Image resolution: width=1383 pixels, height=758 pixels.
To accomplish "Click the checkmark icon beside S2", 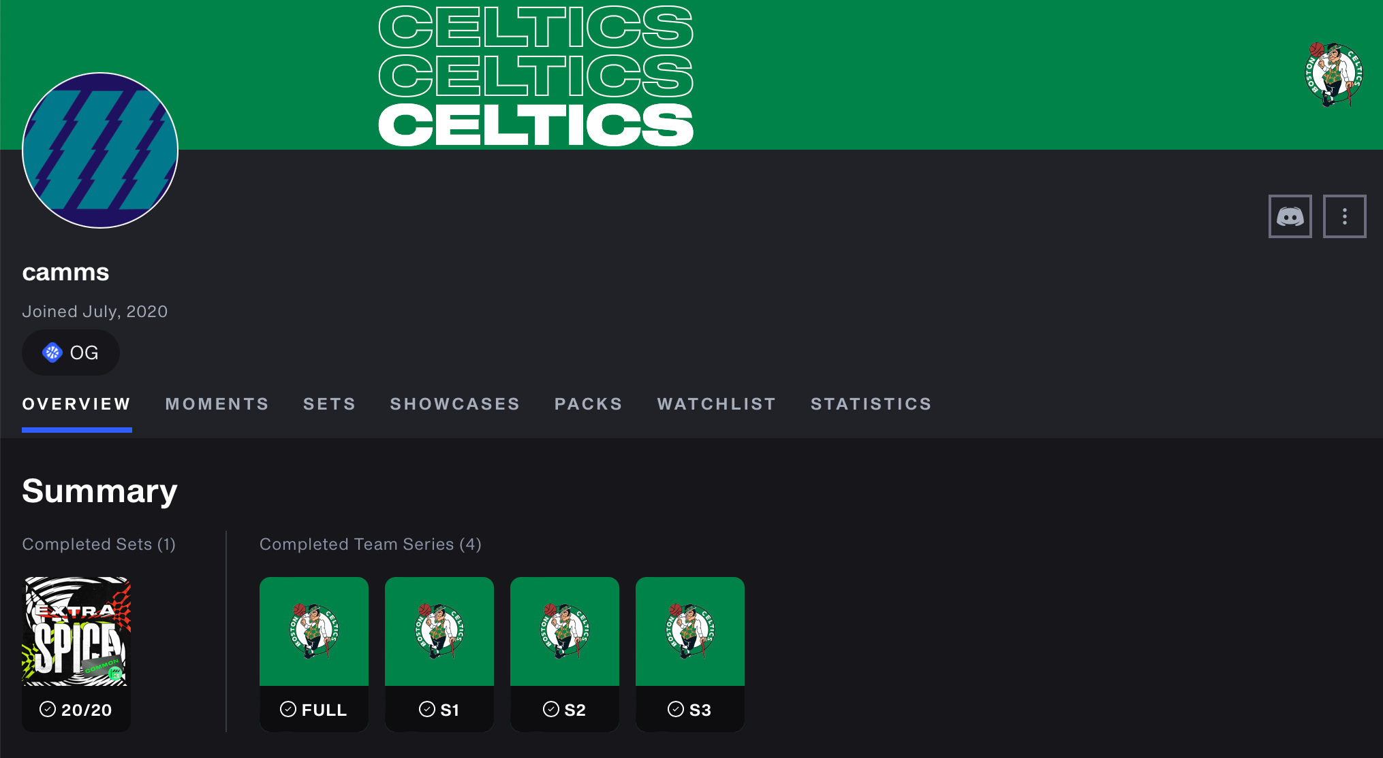I will tap(551, 709).
